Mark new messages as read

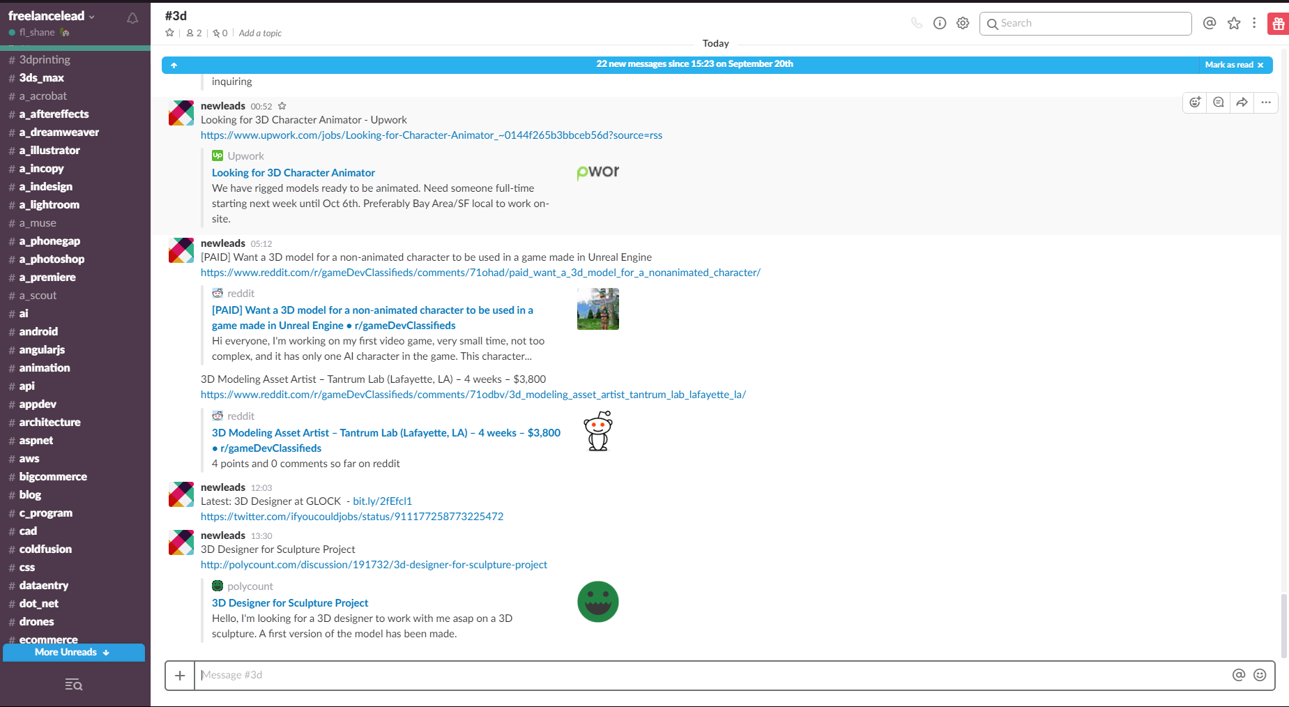pos(1234,65)
